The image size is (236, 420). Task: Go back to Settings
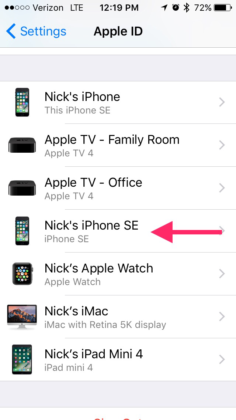click(36, 31)
